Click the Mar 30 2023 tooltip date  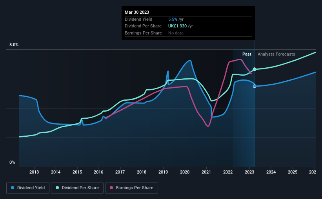(x=137, y=12)
